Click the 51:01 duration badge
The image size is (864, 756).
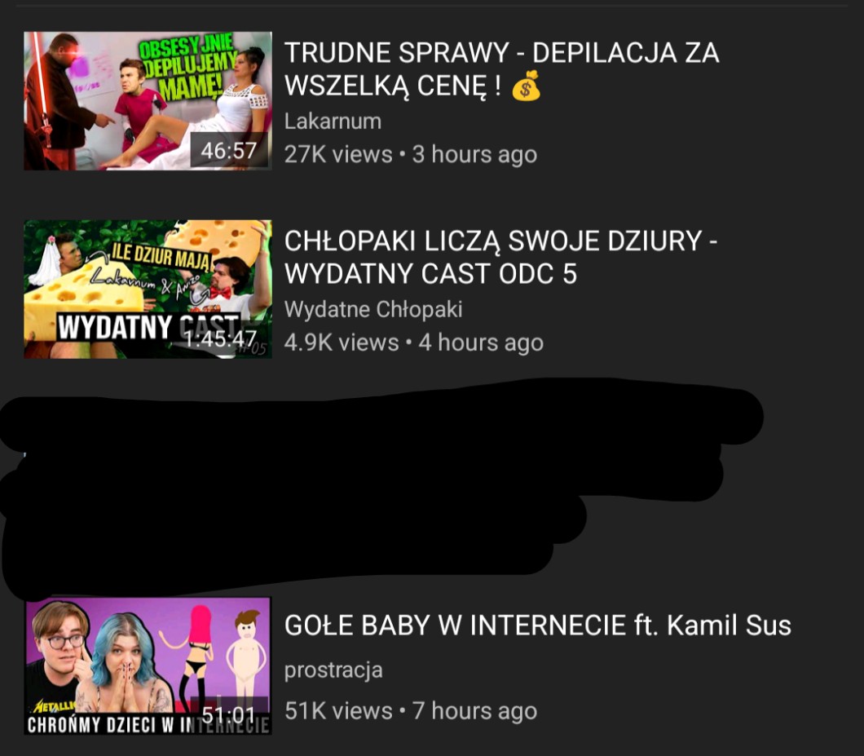(229, 714)
